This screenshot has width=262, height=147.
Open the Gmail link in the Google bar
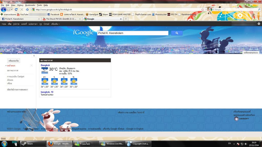[x=46, y=24]
